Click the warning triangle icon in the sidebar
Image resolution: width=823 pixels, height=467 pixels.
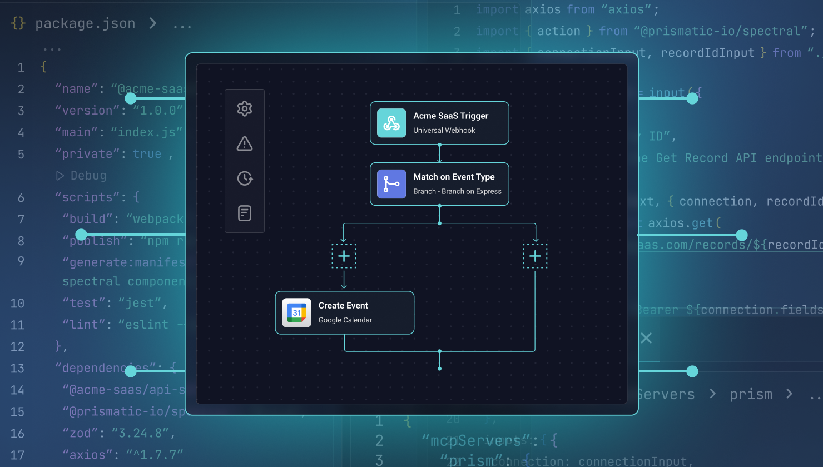click(x=245, y=143)
